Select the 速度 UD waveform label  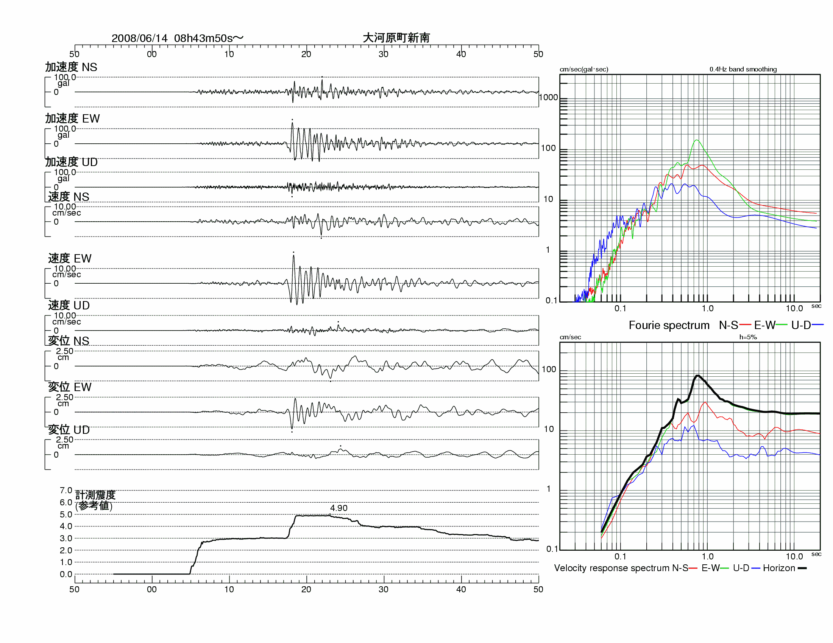(69, 305)
